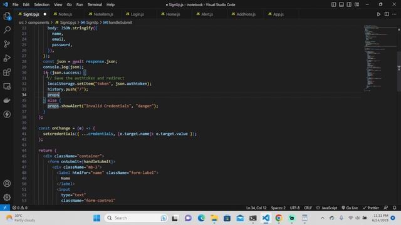Open the Help menu
This screenshot has width=401, height=225.
(x=110, y=4)
